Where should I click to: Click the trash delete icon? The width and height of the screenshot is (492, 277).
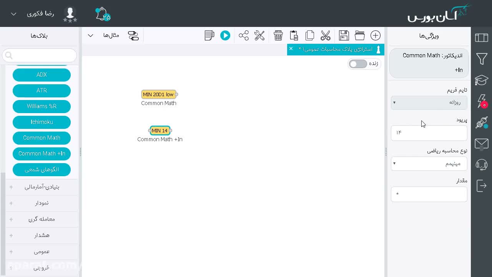278,35
